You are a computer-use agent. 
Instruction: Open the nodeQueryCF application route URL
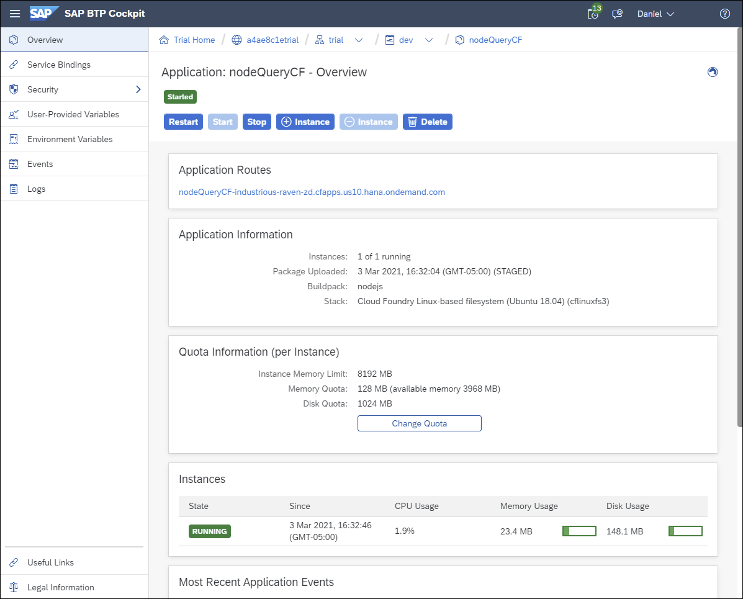pyautogui.click(x=312, y=192)
